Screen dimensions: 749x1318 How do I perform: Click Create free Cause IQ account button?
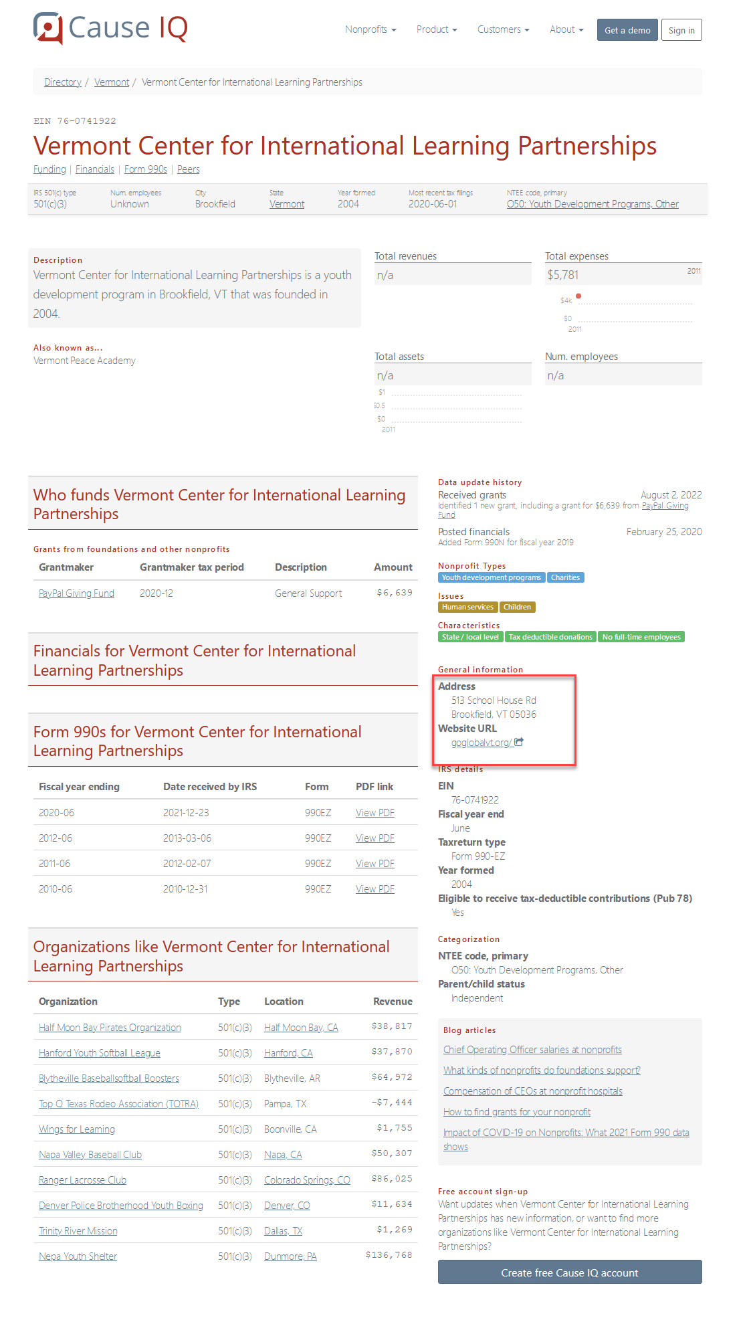point(570,1273)
